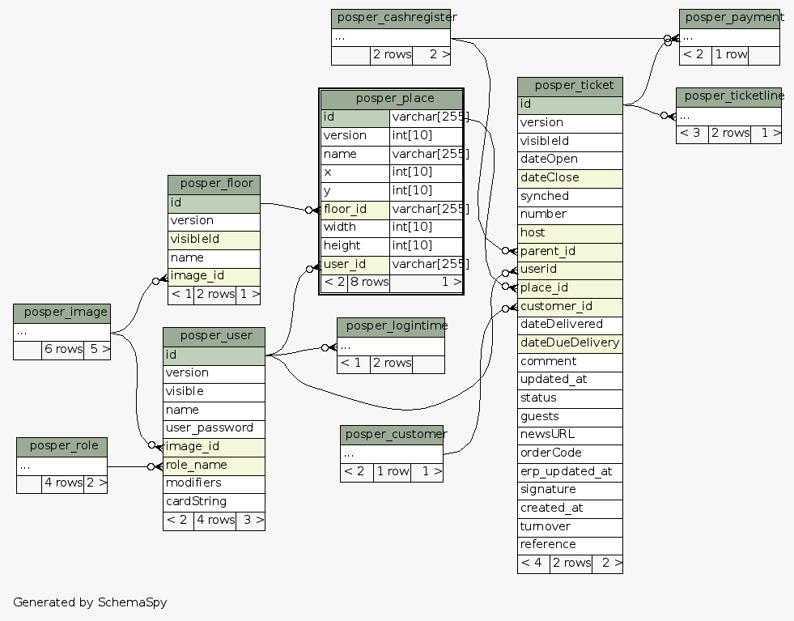Viewport: 794px width, 621px height.
Task: Open the posper_floor table header
Action: point(214,184)
